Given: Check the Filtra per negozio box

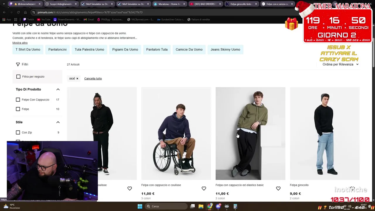Looking at the screenshot, I should (18, 76).
